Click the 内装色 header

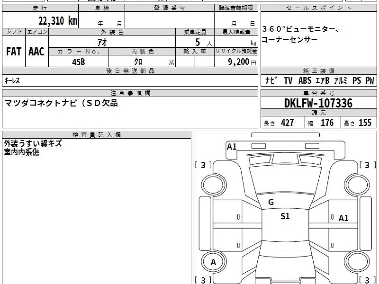tap(142, 52)
